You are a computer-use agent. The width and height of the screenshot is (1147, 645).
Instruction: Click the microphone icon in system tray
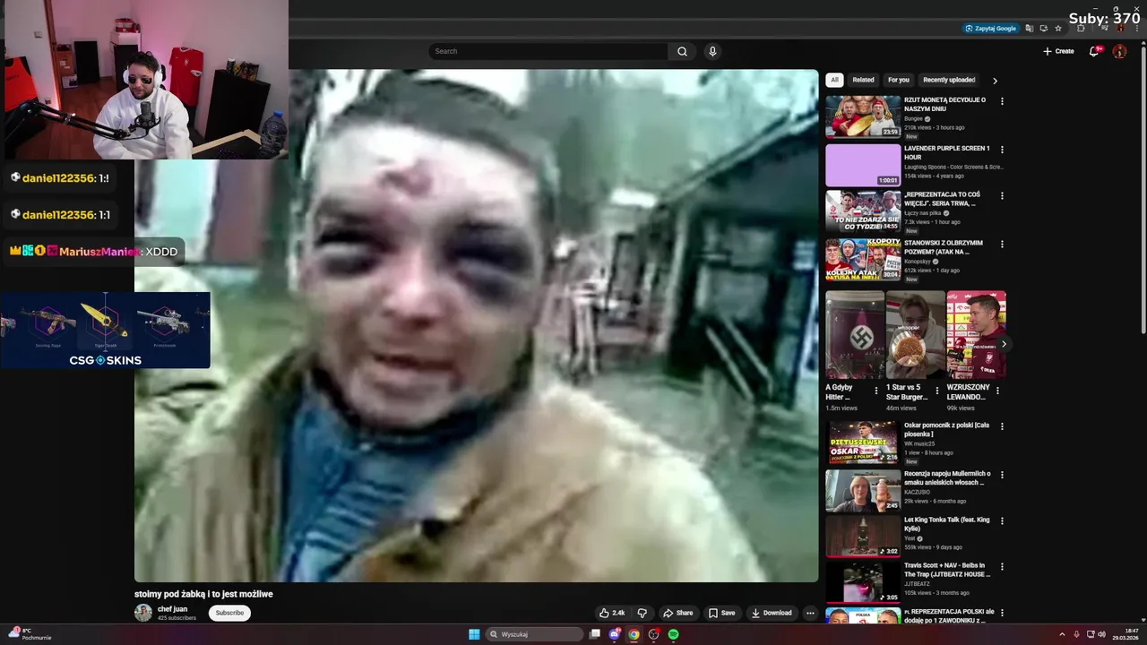tap(1076, 634)
